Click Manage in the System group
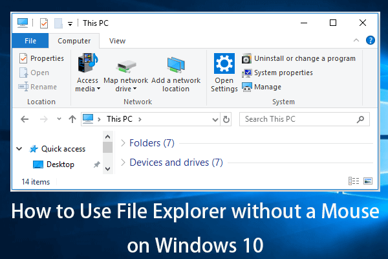388x259 pixels. (x=261, y=87)
